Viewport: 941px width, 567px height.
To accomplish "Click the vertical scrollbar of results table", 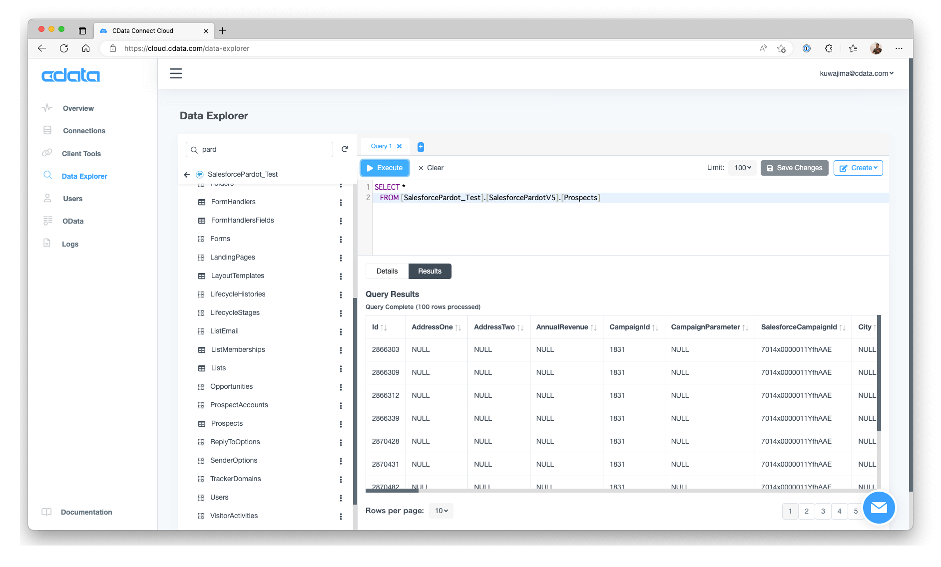I will click(879, 373).
